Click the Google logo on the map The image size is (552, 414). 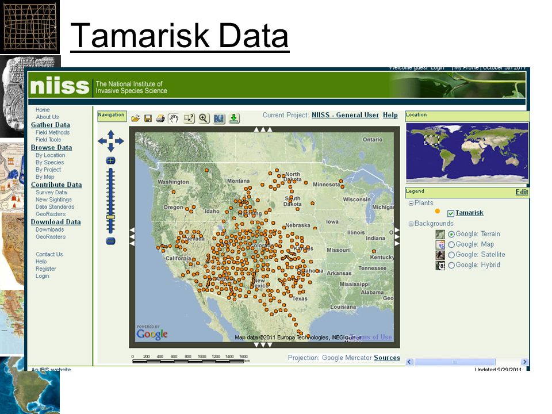pyautogui.click(x=152, y=334)
